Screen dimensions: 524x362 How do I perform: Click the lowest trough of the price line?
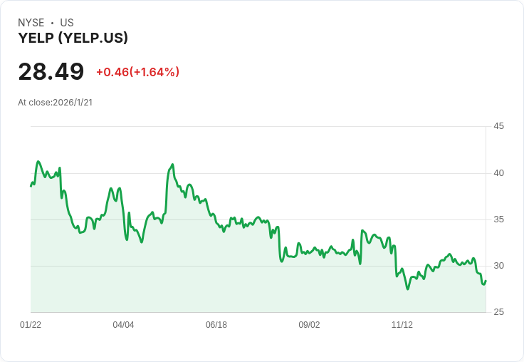tap(408, 289)
